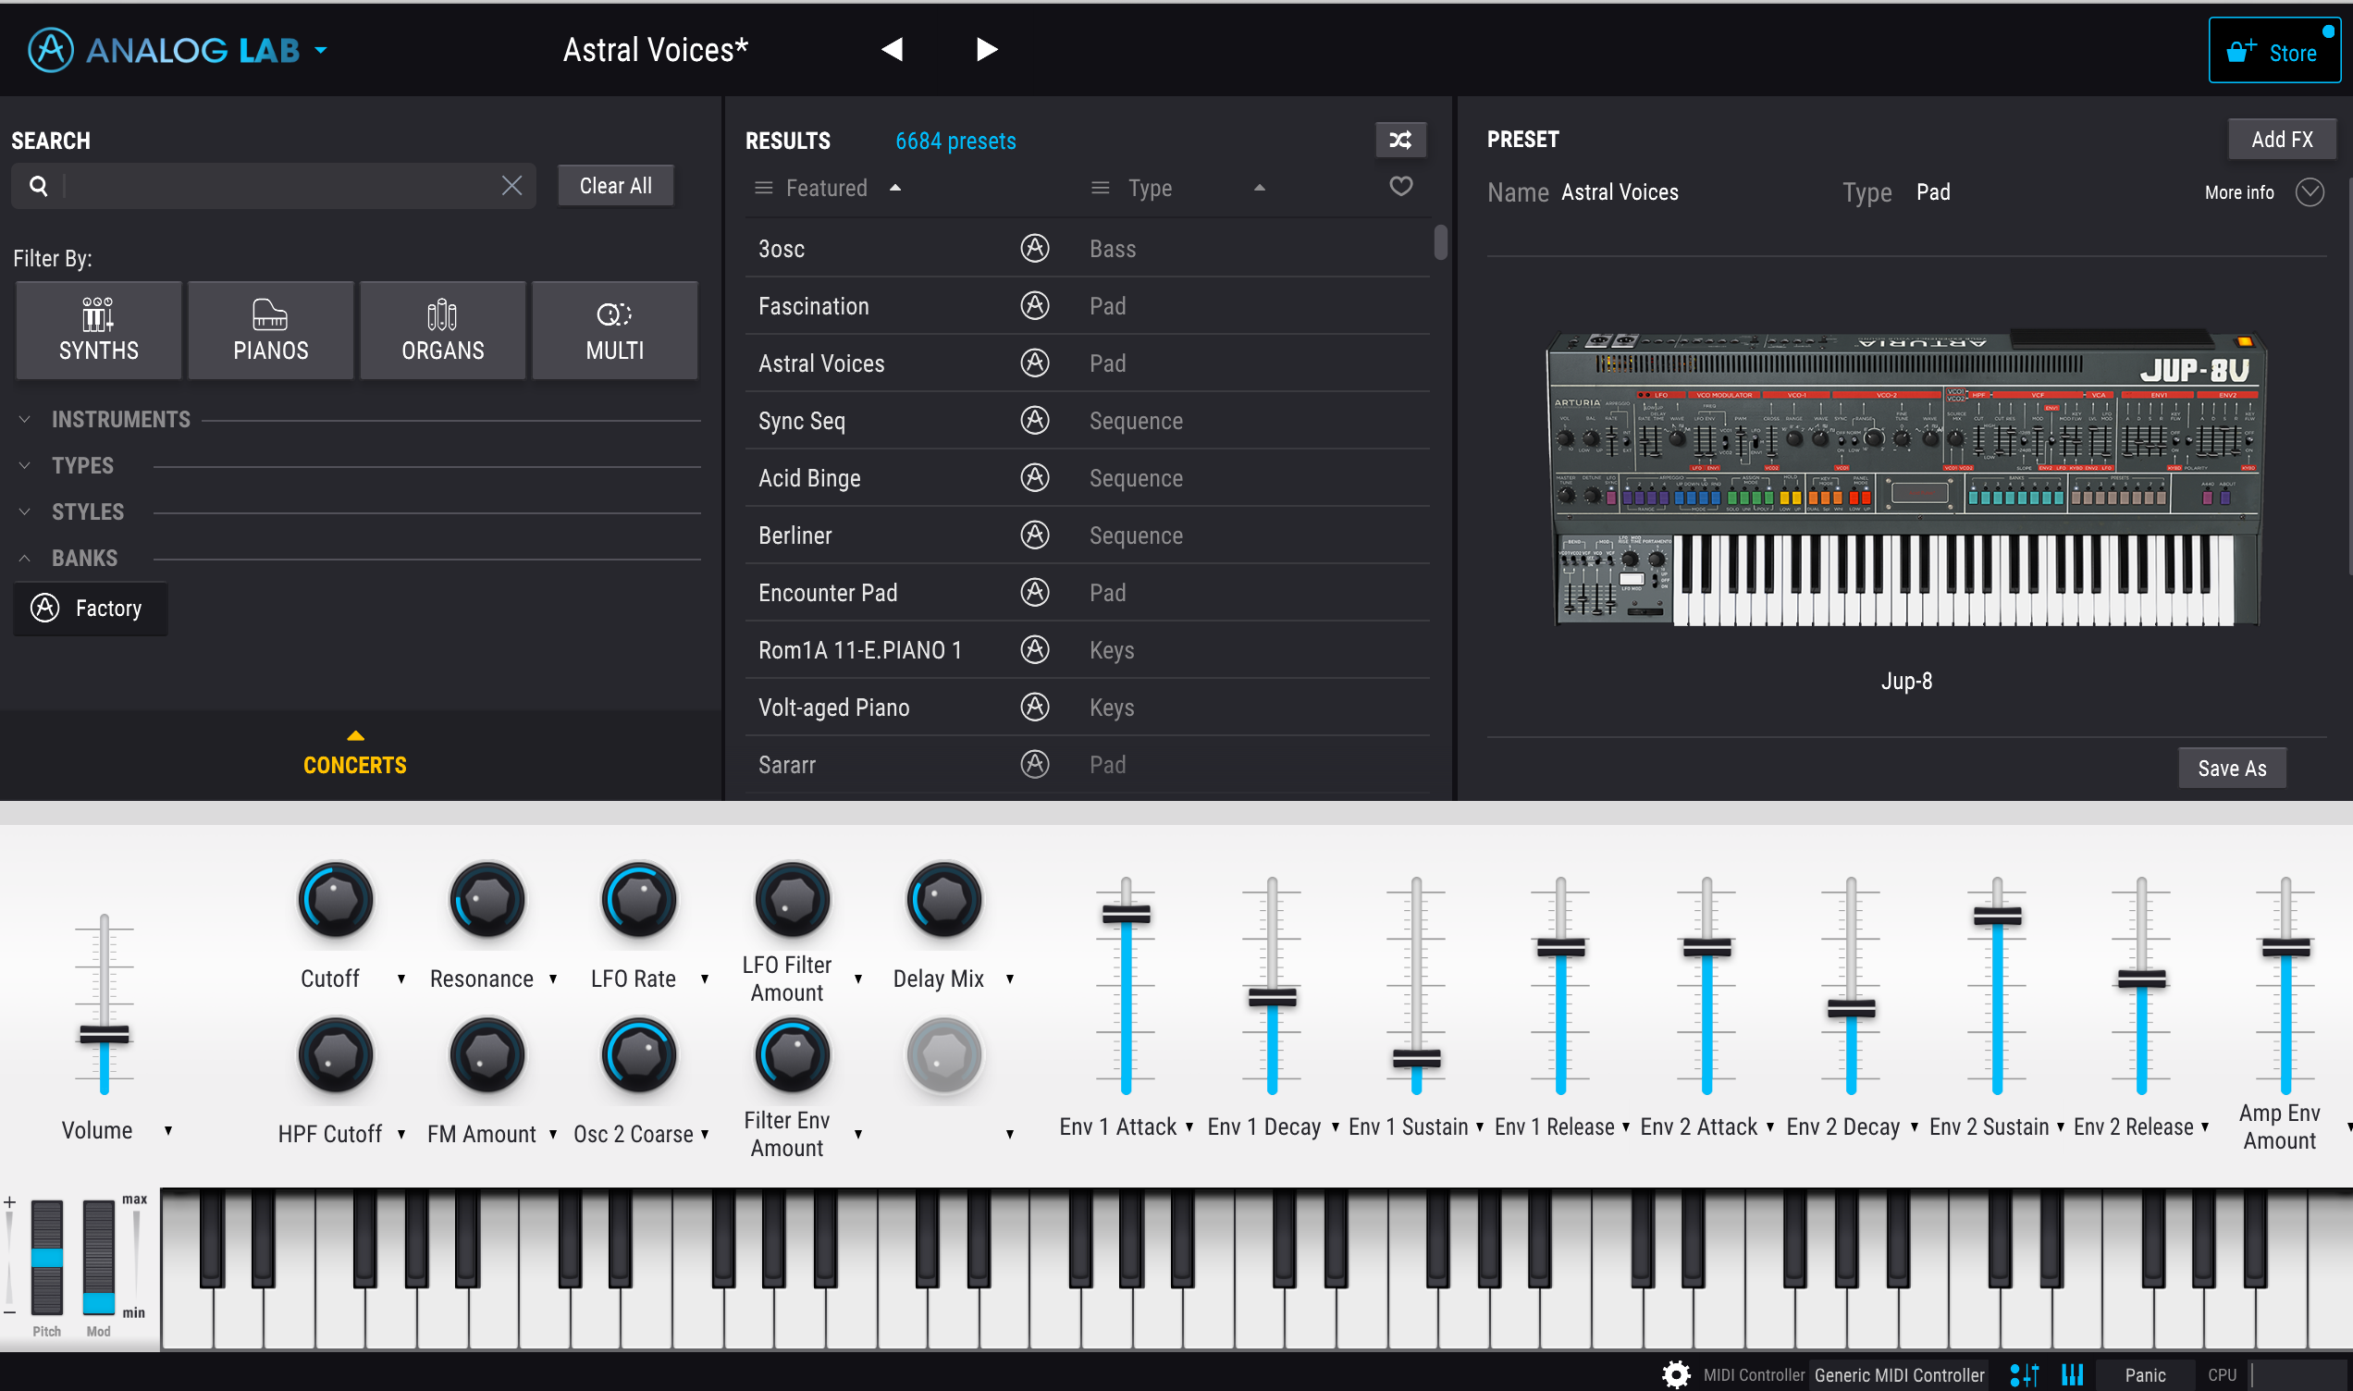Click the Mod wheel
2353x1391 pixels.
pos(98,1257)
